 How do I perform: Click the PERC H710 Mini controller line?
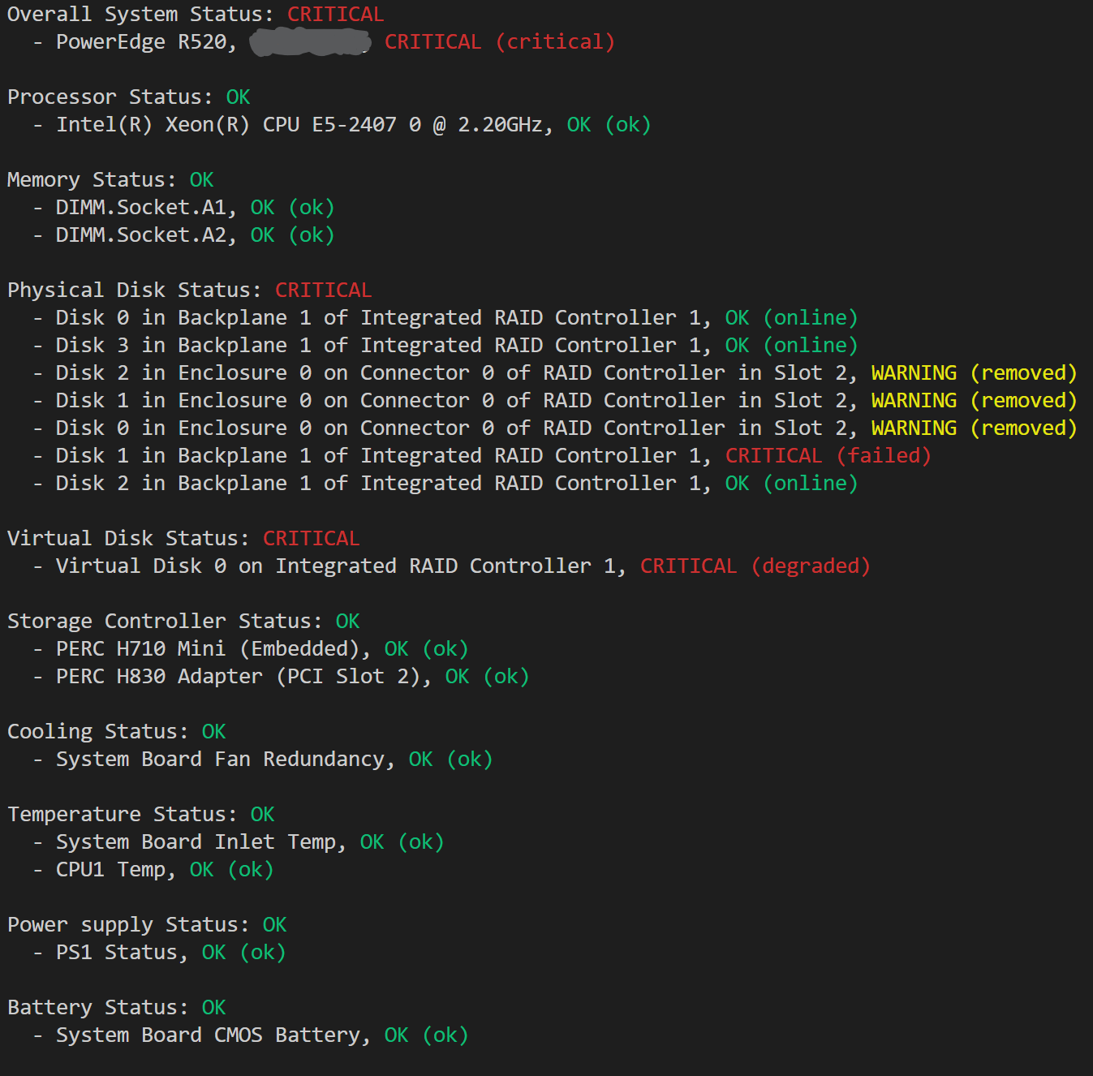tap(250, 649)
